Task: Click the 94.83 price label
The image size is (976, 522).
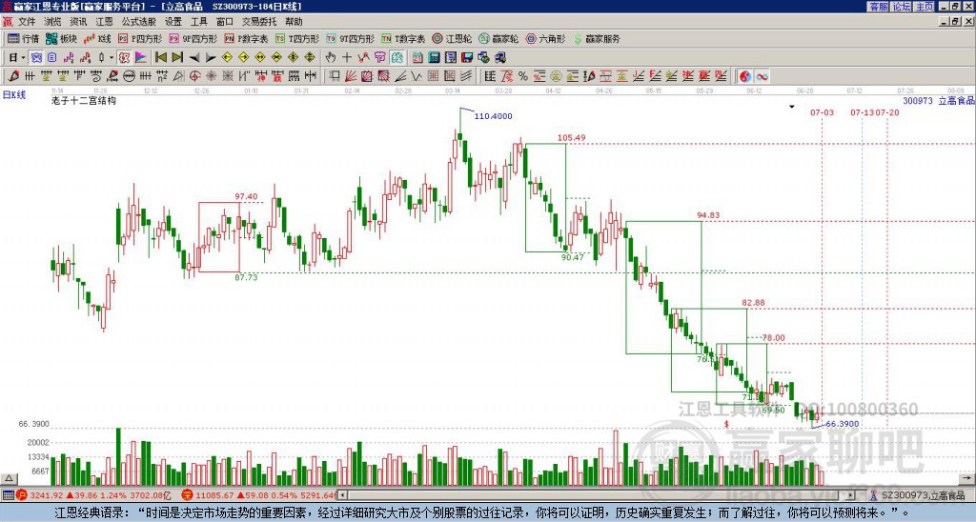Action: (x=708, y=215)
